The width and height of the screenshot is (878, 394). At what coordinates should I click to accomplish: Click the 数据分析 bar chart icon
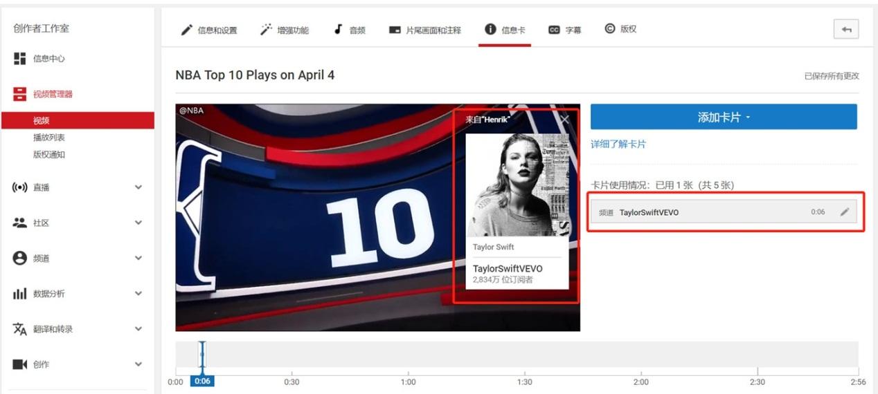coord(19,294)
